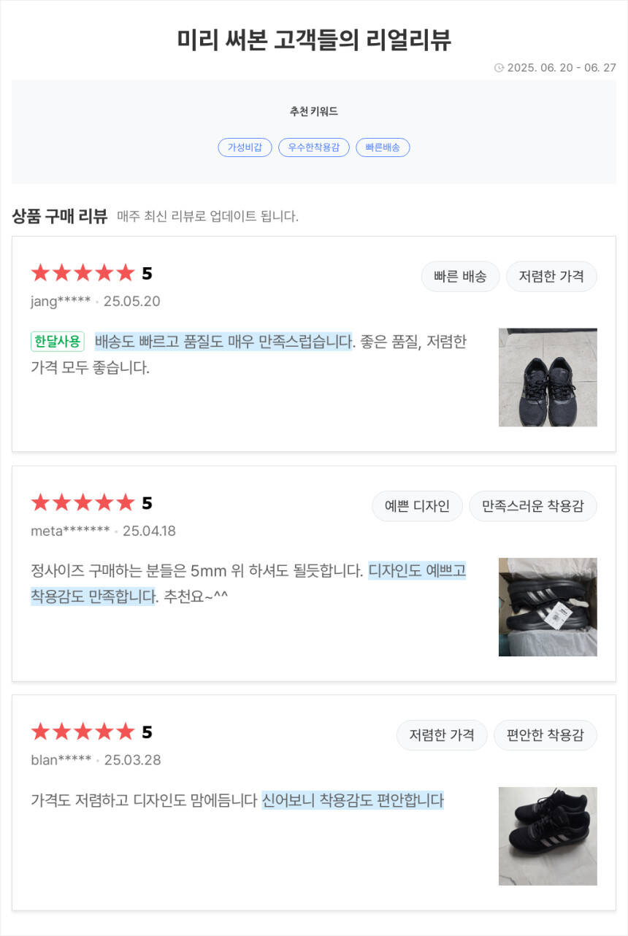628x936 pixels.
Task: Click the highlighted text 배송도 빠르고 품질도 매우 만족스럽습니다
Action: pyautogui.click(x=223, y=341)
